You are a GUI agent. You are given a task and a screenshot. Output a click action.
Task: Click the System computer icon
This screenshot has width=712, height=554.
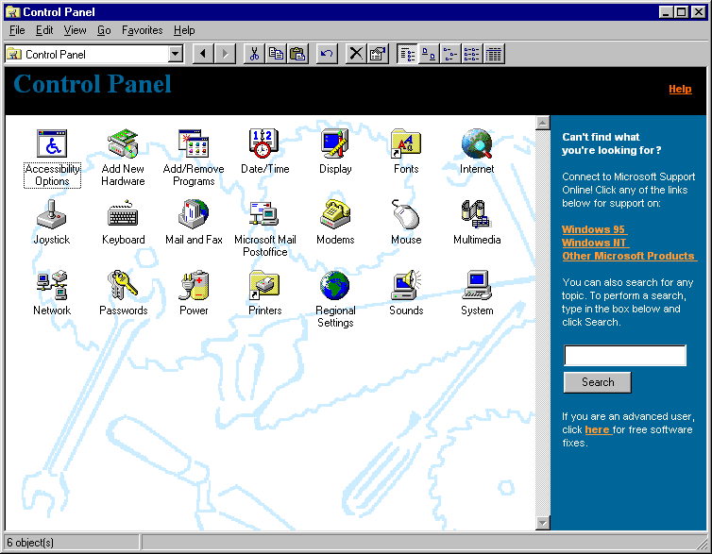[477, 285]
